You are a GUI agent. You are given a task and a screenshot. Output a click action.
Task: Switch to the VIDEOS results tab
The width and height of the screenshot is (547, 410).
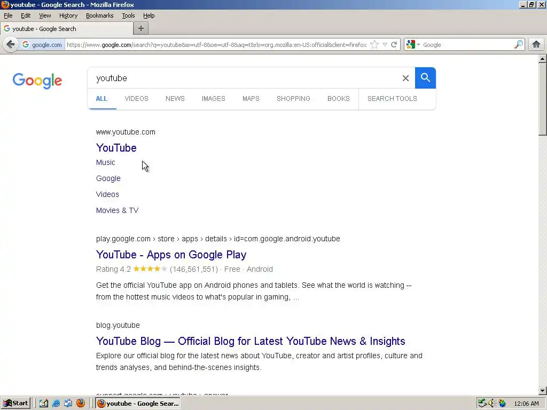click(136, 99)
